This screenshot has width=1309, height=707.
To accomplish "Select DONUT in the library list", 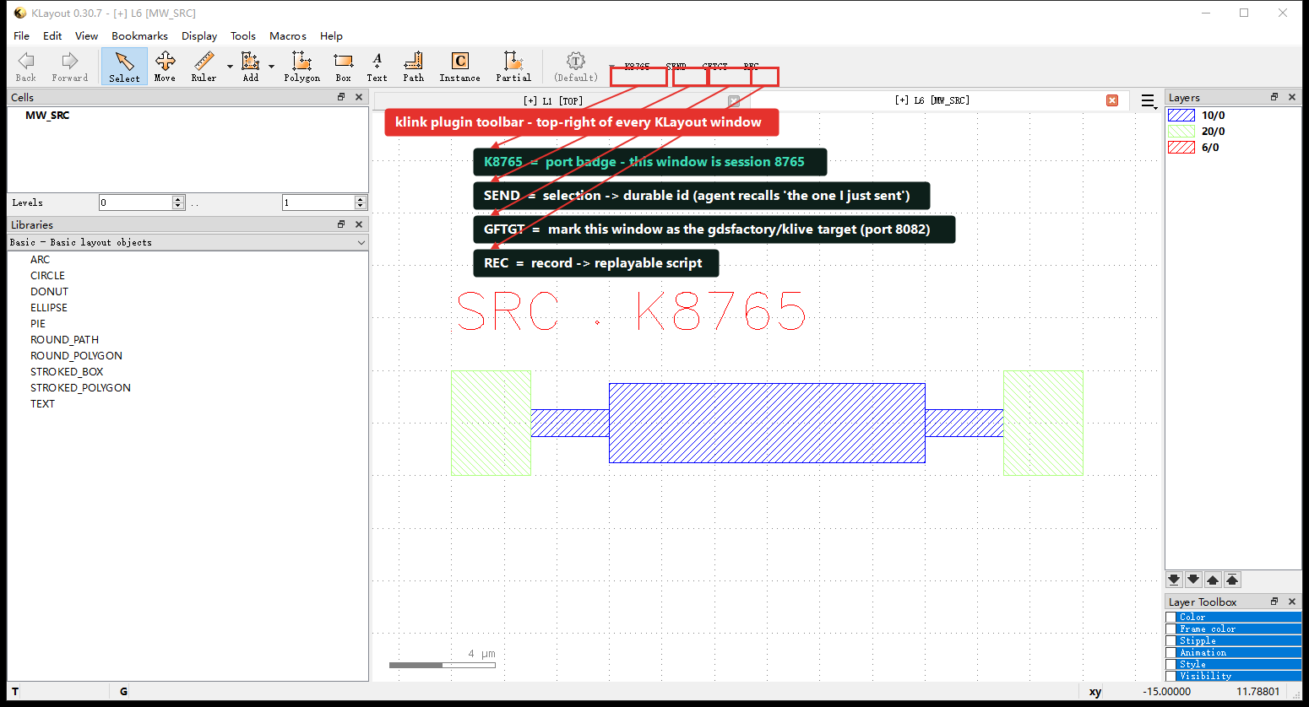I will [49, 292].
